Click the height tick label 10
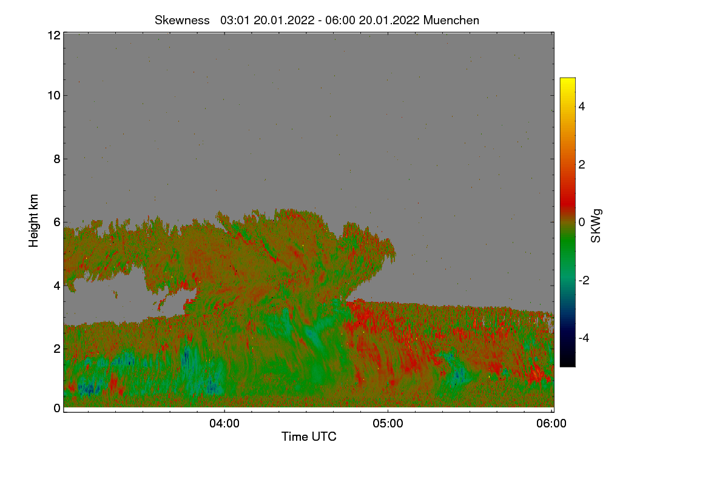Viewport: 728px width, 485px height. [53, 95]
